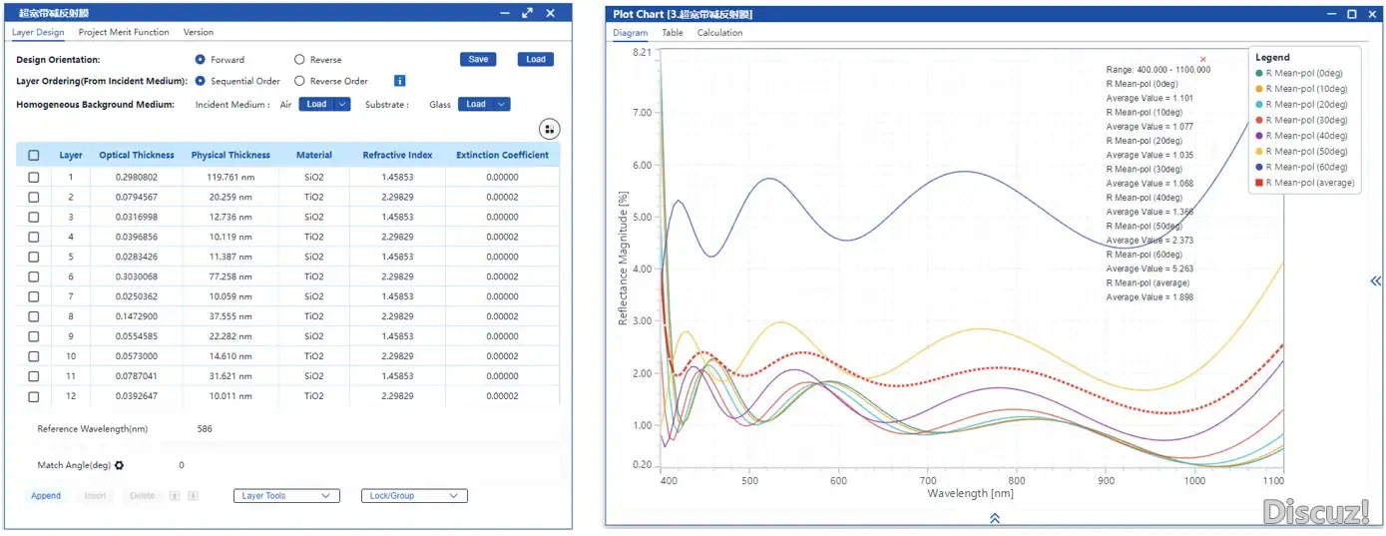Open the grid layout icon above the table
The image size is (1386, 536).
point(549,129)
